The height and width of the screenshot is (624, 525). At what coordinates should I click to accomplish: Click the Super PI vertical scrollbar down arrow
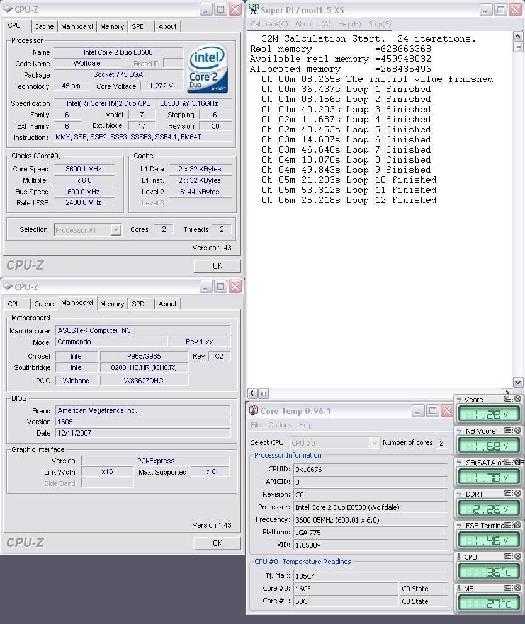(x=518, y=382)
